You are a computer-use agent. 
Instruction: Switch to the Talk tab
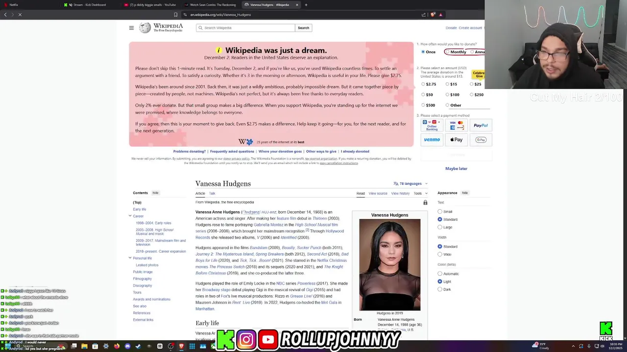click(x=212, y=194)
